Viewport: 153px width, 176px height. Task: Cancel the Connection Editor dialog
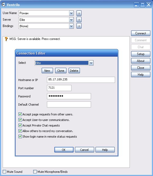[x=84, y=150]
